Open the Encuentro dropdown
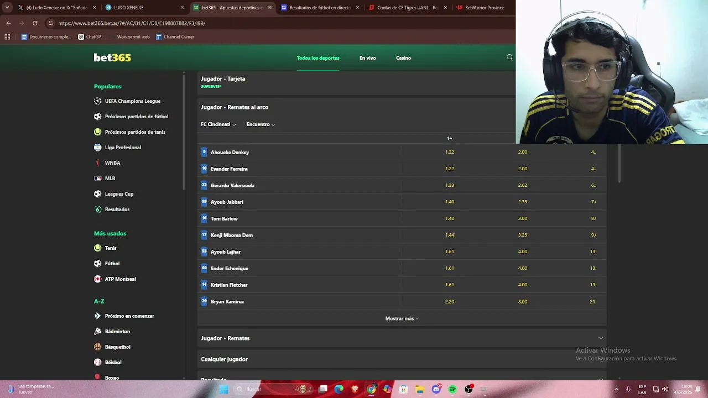The height and width of the screenshot is (398, 708). [261, 124]
